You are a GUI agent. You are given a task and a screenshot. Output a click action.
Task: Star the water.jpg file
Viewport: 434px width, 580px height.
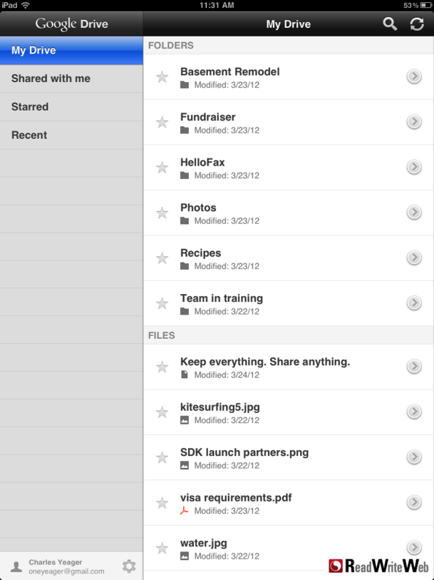162,548
